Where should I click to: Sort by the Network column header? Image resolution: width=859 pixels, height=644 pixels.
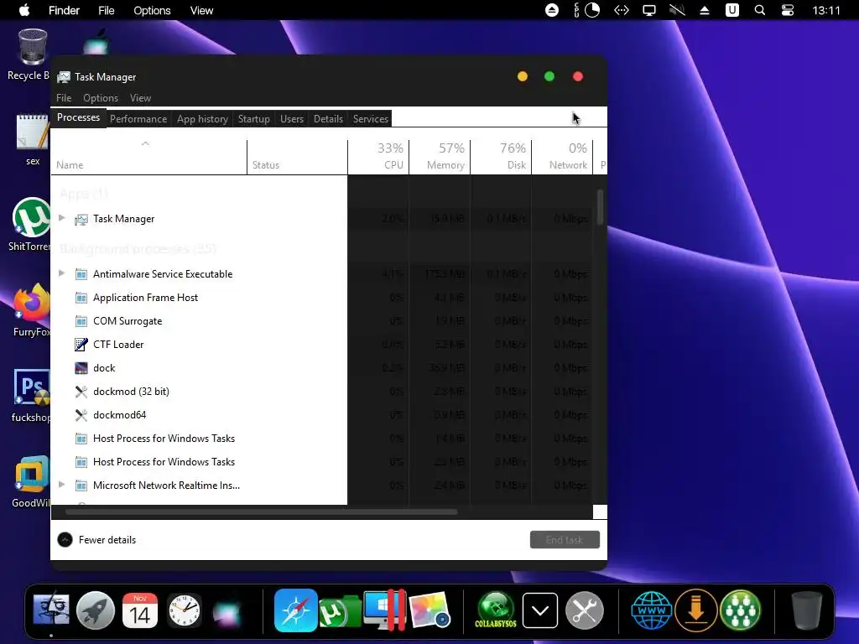click(x=563, y=157)
